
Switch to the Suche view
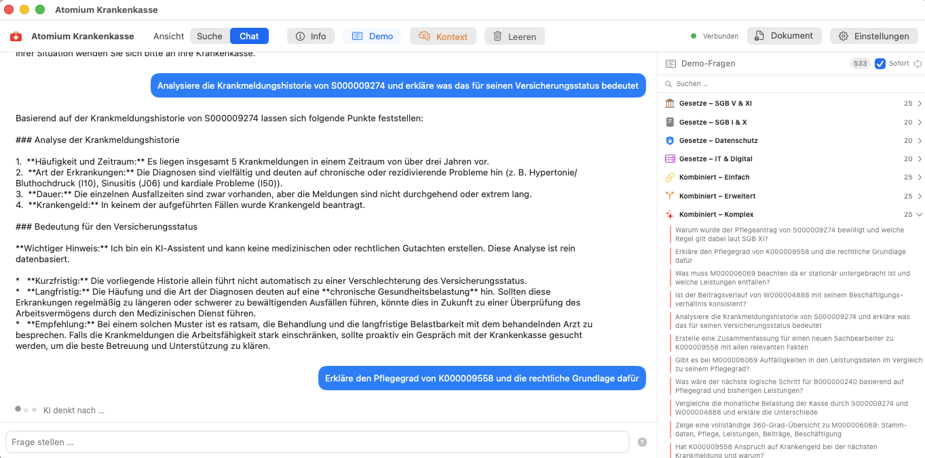click(x=210, y=37)
